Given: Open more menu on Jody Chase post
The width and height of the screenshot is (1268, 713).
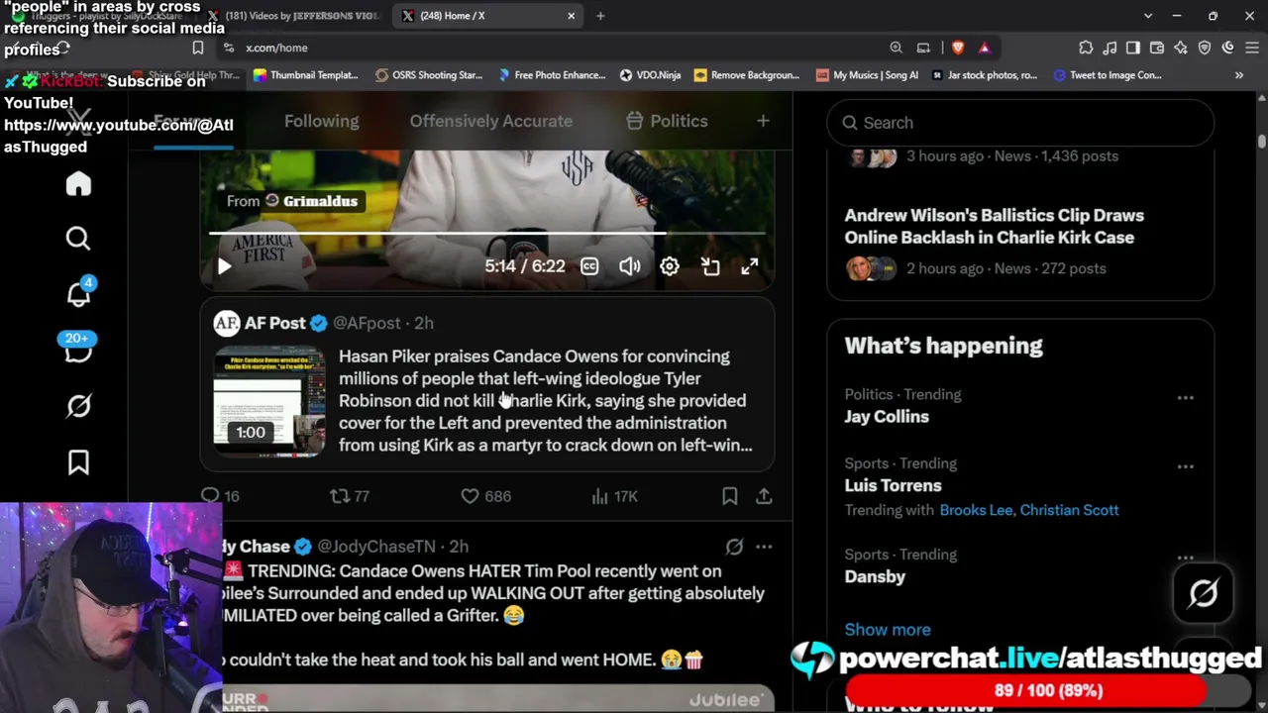Looking at the screenshot, I should coord(764,547).
